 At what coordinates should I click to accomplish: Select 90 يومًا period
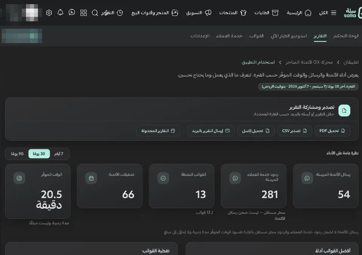pos(17,154)
